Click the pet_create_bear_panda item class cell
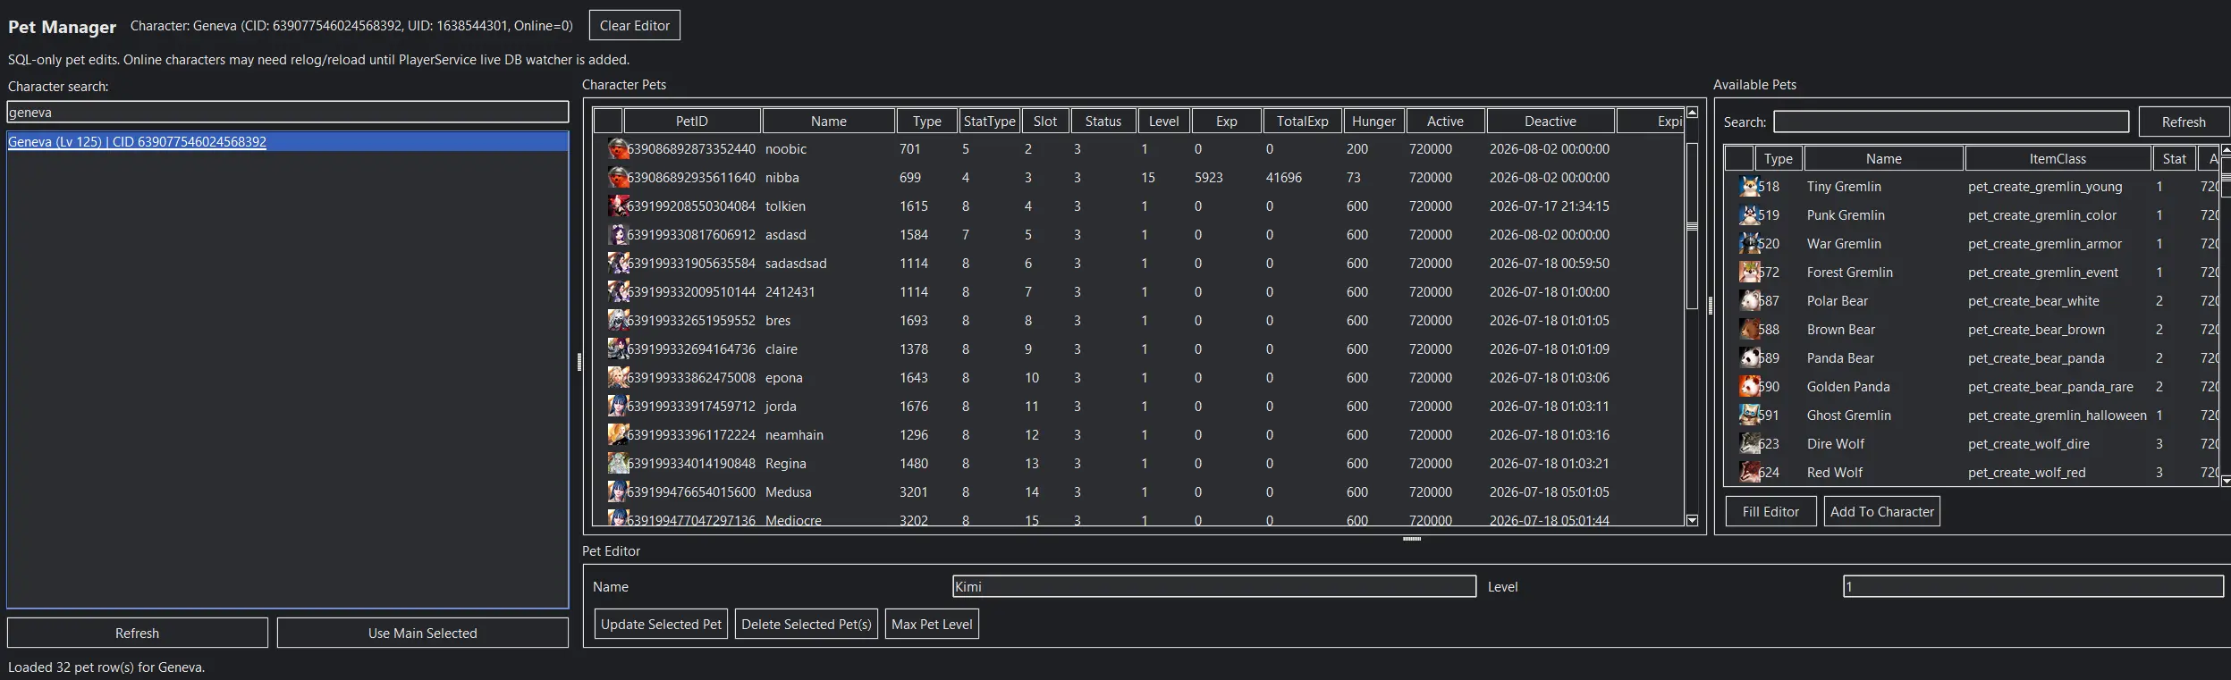 click(x=2036, y=358)
